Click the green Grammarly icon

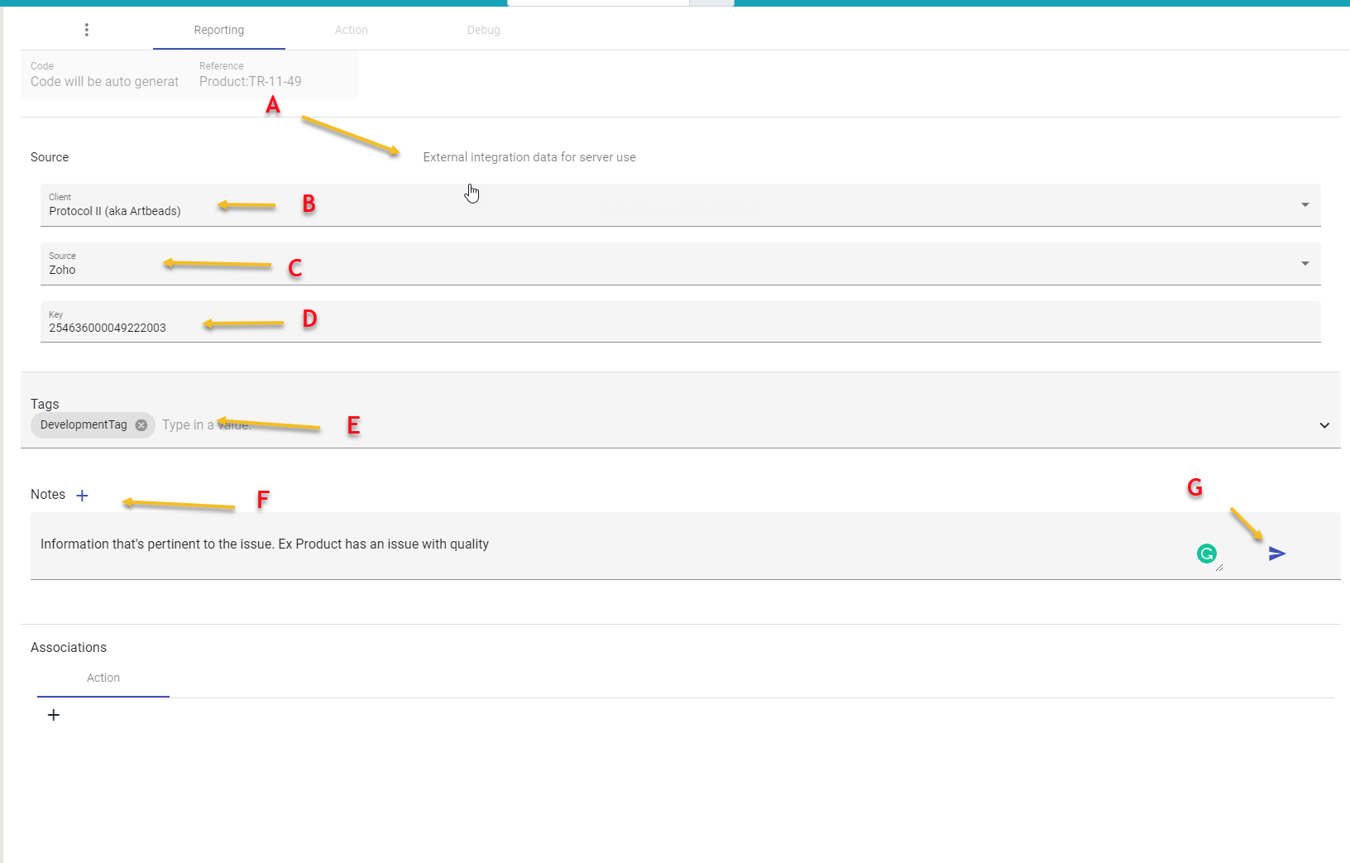point(1206,554)
